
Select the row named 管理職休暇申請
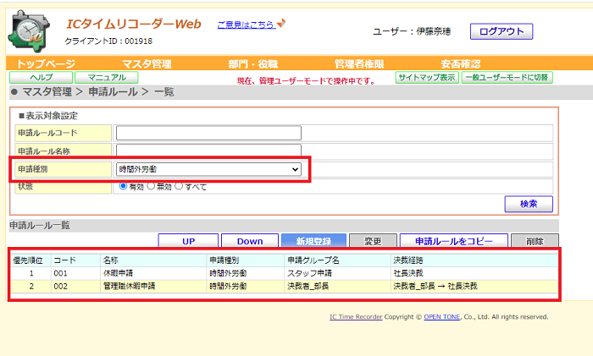284,286
